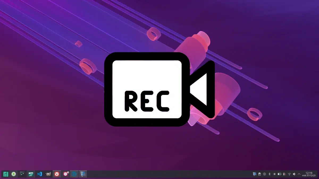
Task: Click the screen tray icon in system tray
Action: pyautogui.click(x=254, y=174)
